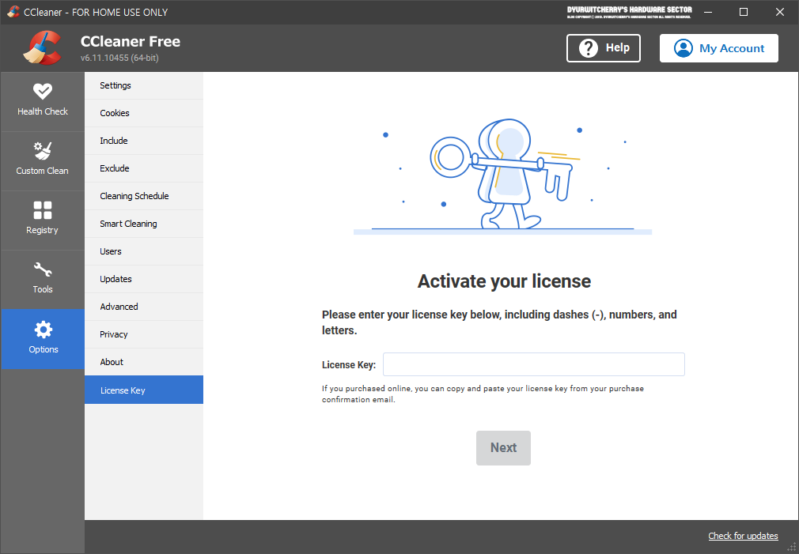The image size is (799, 554).
Task: Click the 'If you purchased online' hint text
Action: [483, 394]
